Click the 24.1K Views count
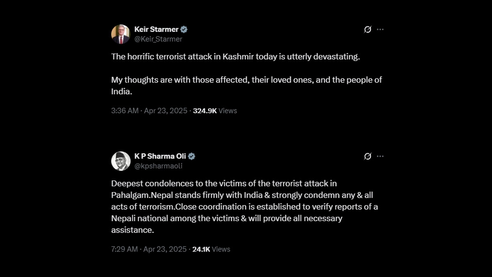 coord(212,249)
